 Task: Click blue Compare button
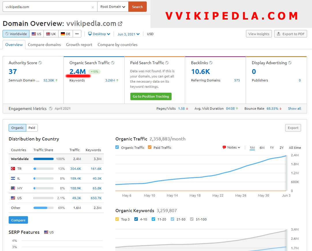coord(18,220)
